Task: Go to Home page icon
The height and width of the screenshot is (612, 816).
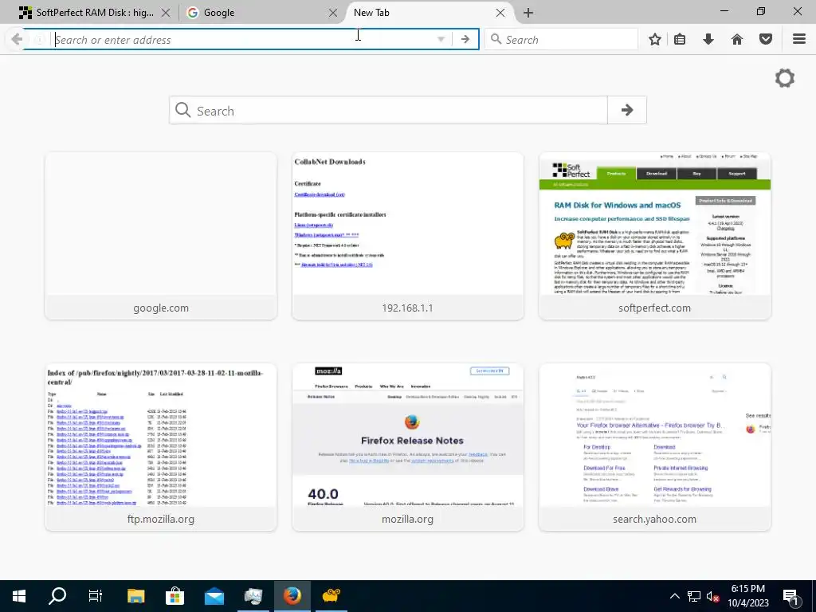Action: click(737, 40)
